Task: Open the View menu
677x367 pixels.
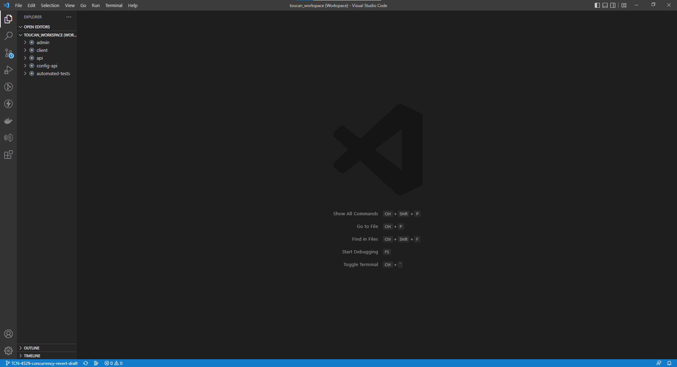Action: pos(70,5)
